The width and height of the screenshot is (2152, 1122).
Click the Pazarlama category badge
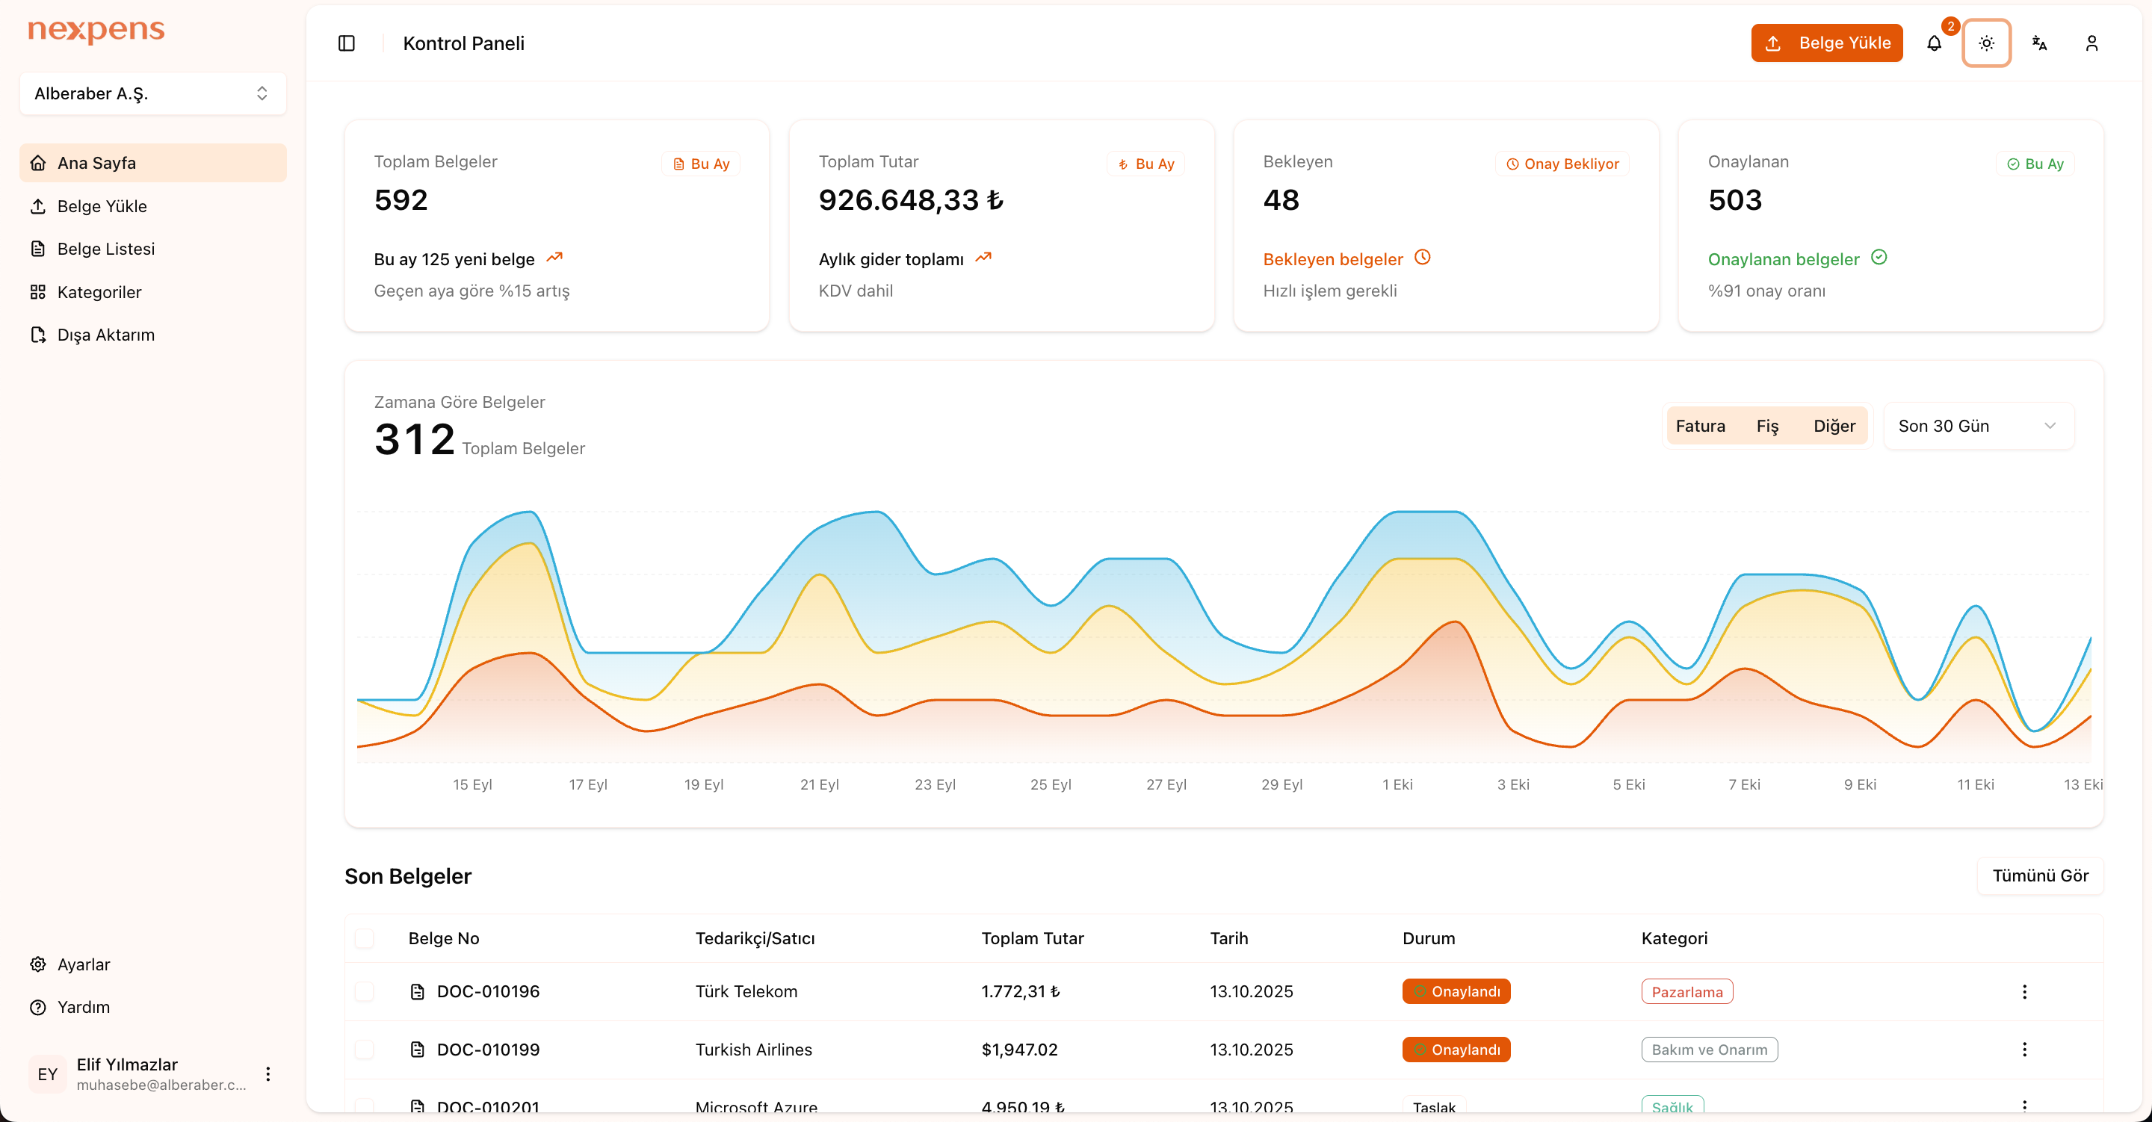pyautogui.click(x=1686, y=992)
